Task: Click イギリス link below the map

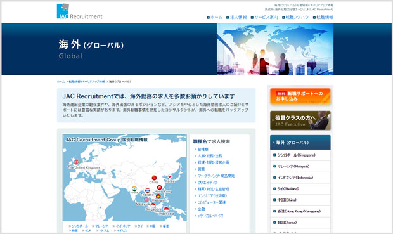Action: [122, 230]
